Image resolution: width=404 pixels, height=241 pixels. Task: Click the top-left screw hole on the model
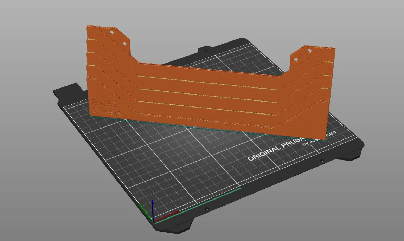pyautogui.click(x=111, y=32)
